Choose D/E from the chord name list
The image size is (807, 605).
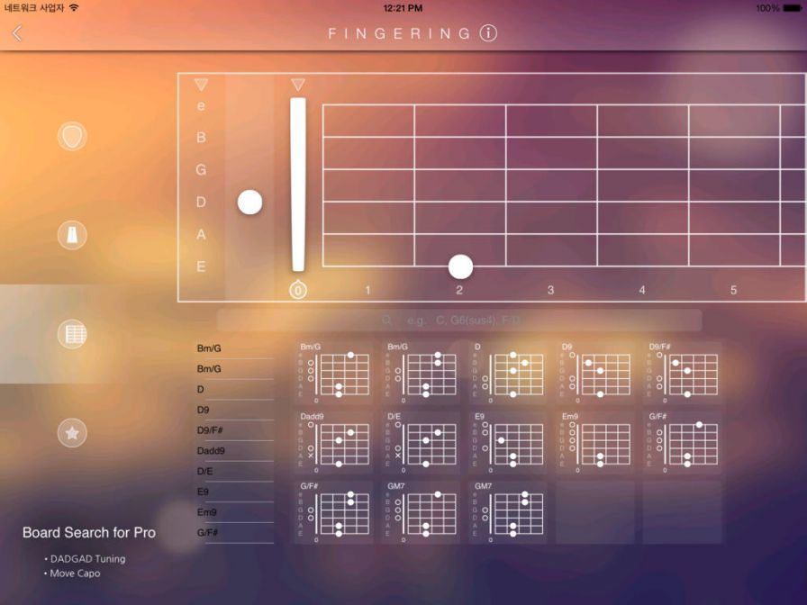(x=207, y=471)
